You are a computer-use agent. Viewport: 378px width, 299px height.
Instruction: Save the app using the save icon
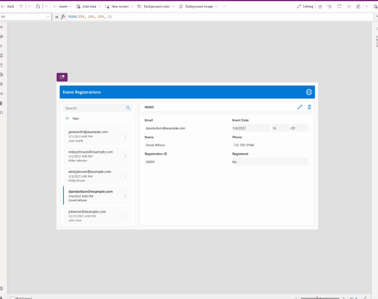pyautogui.click(x=358, y=6)
